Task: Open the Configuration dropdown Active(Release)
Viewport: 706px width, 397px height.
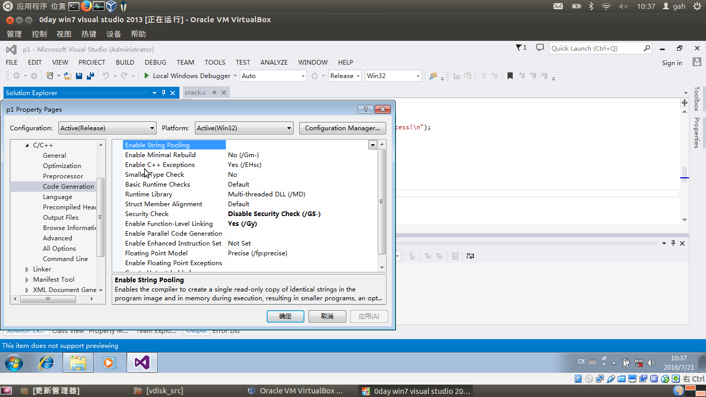Action: 108,128
